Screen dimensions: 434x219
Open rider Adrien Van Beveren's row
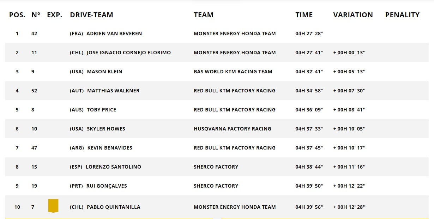[217, 34]
